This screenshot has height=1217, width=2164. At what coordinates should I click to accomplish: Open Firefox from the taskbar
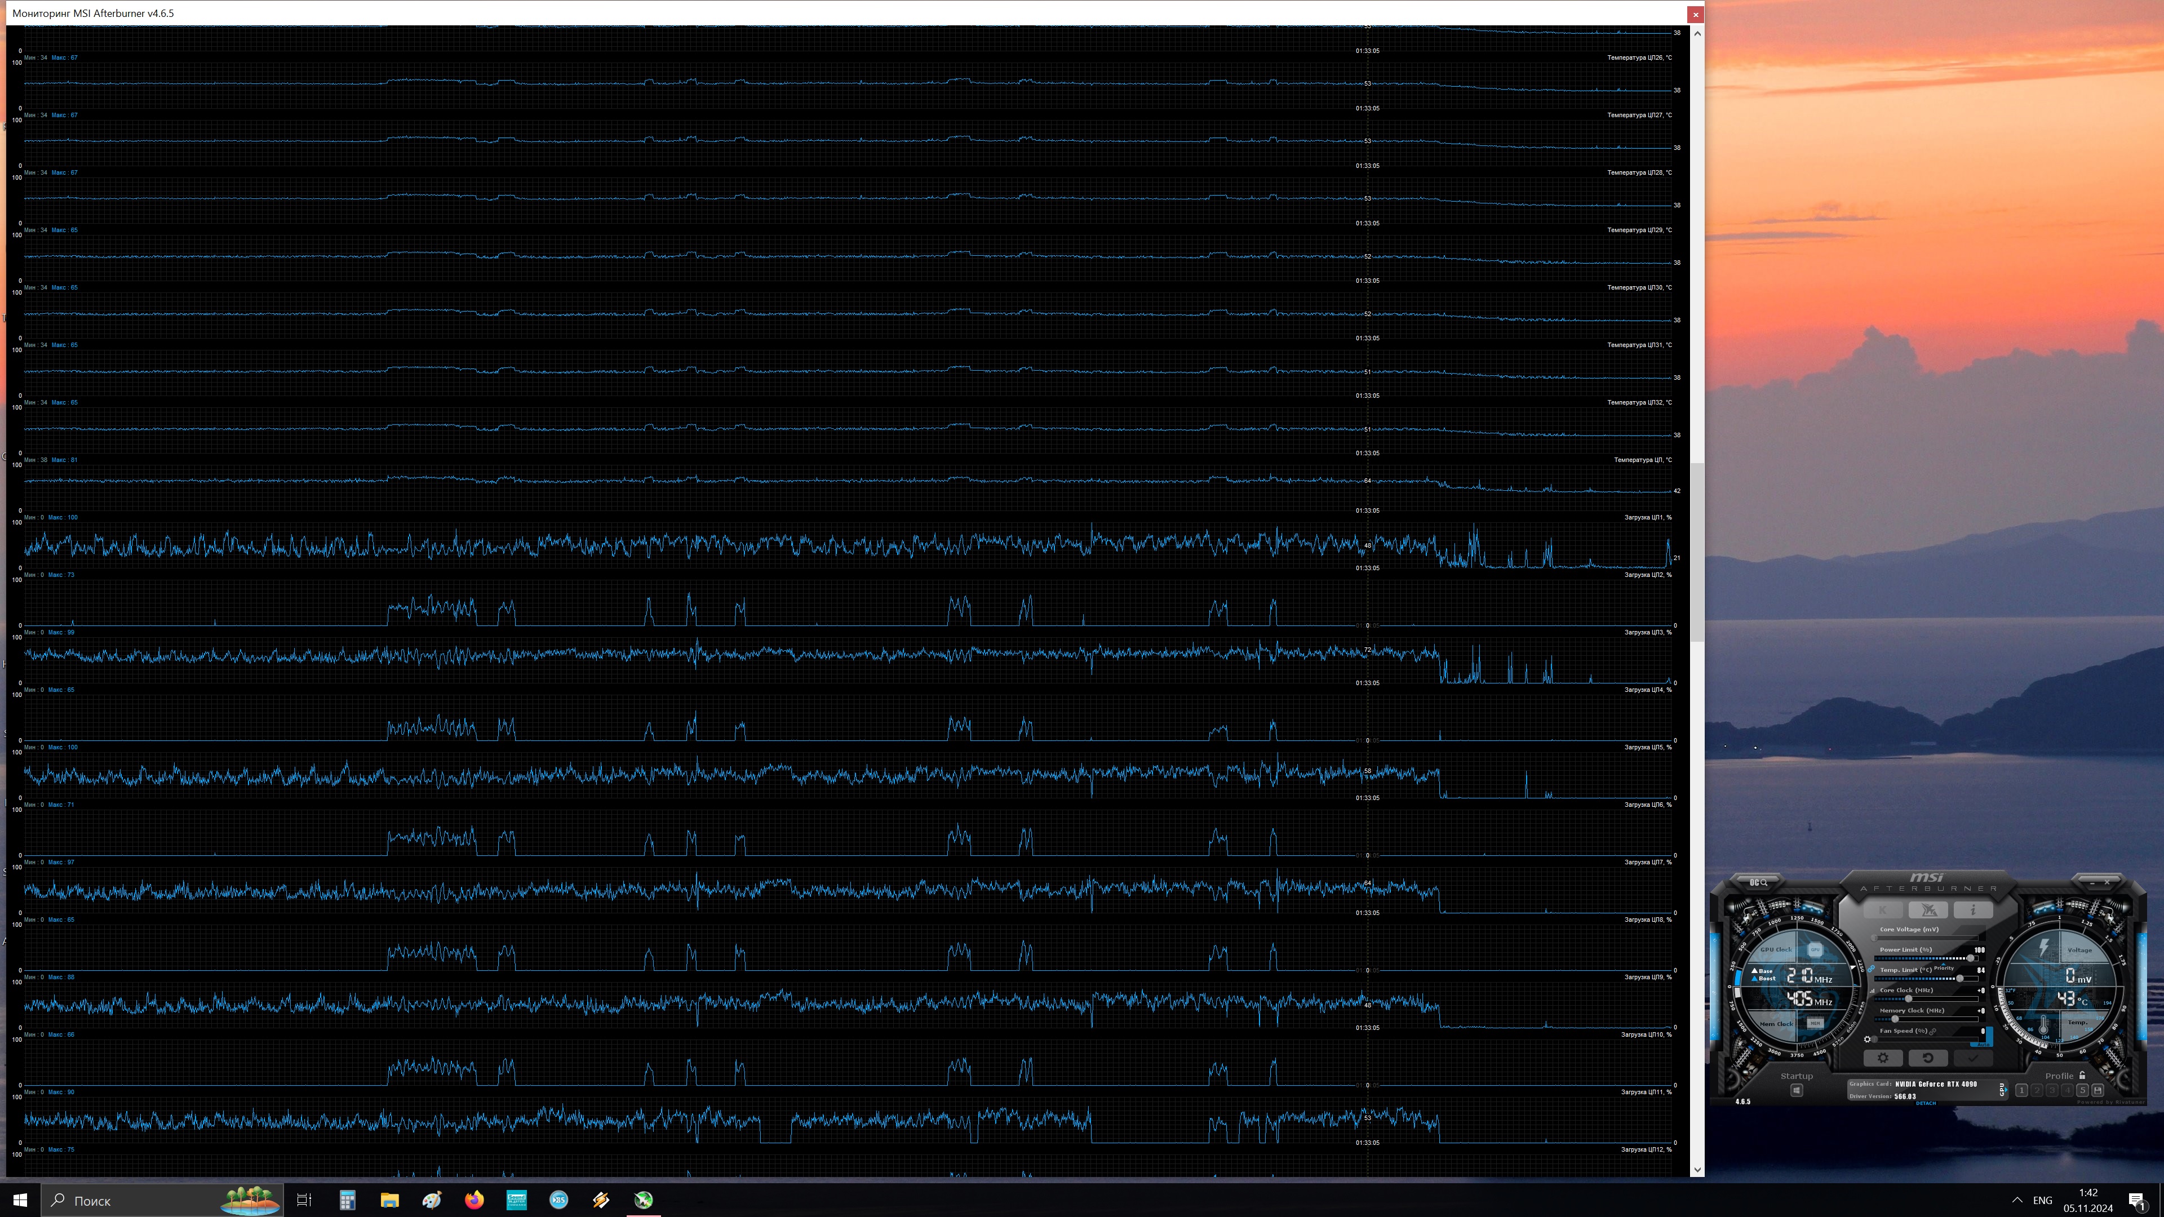pos(474,1200)
